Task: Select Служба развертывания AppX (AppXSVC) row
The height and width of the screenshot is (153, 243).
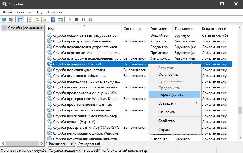Action: click(97, 128)
